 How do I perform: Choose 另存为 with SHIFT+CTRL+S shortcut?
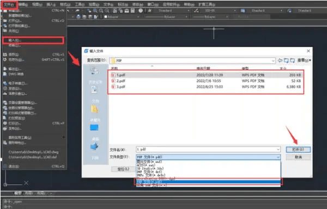click(34, 60)
